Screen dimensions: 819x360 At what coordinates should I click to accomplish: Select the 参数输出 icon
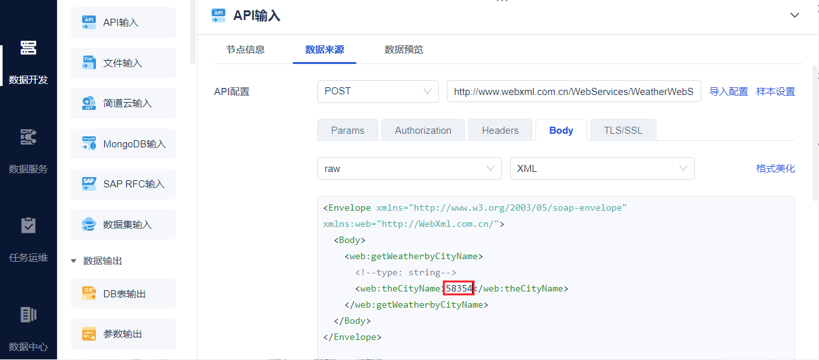point(89,334)
